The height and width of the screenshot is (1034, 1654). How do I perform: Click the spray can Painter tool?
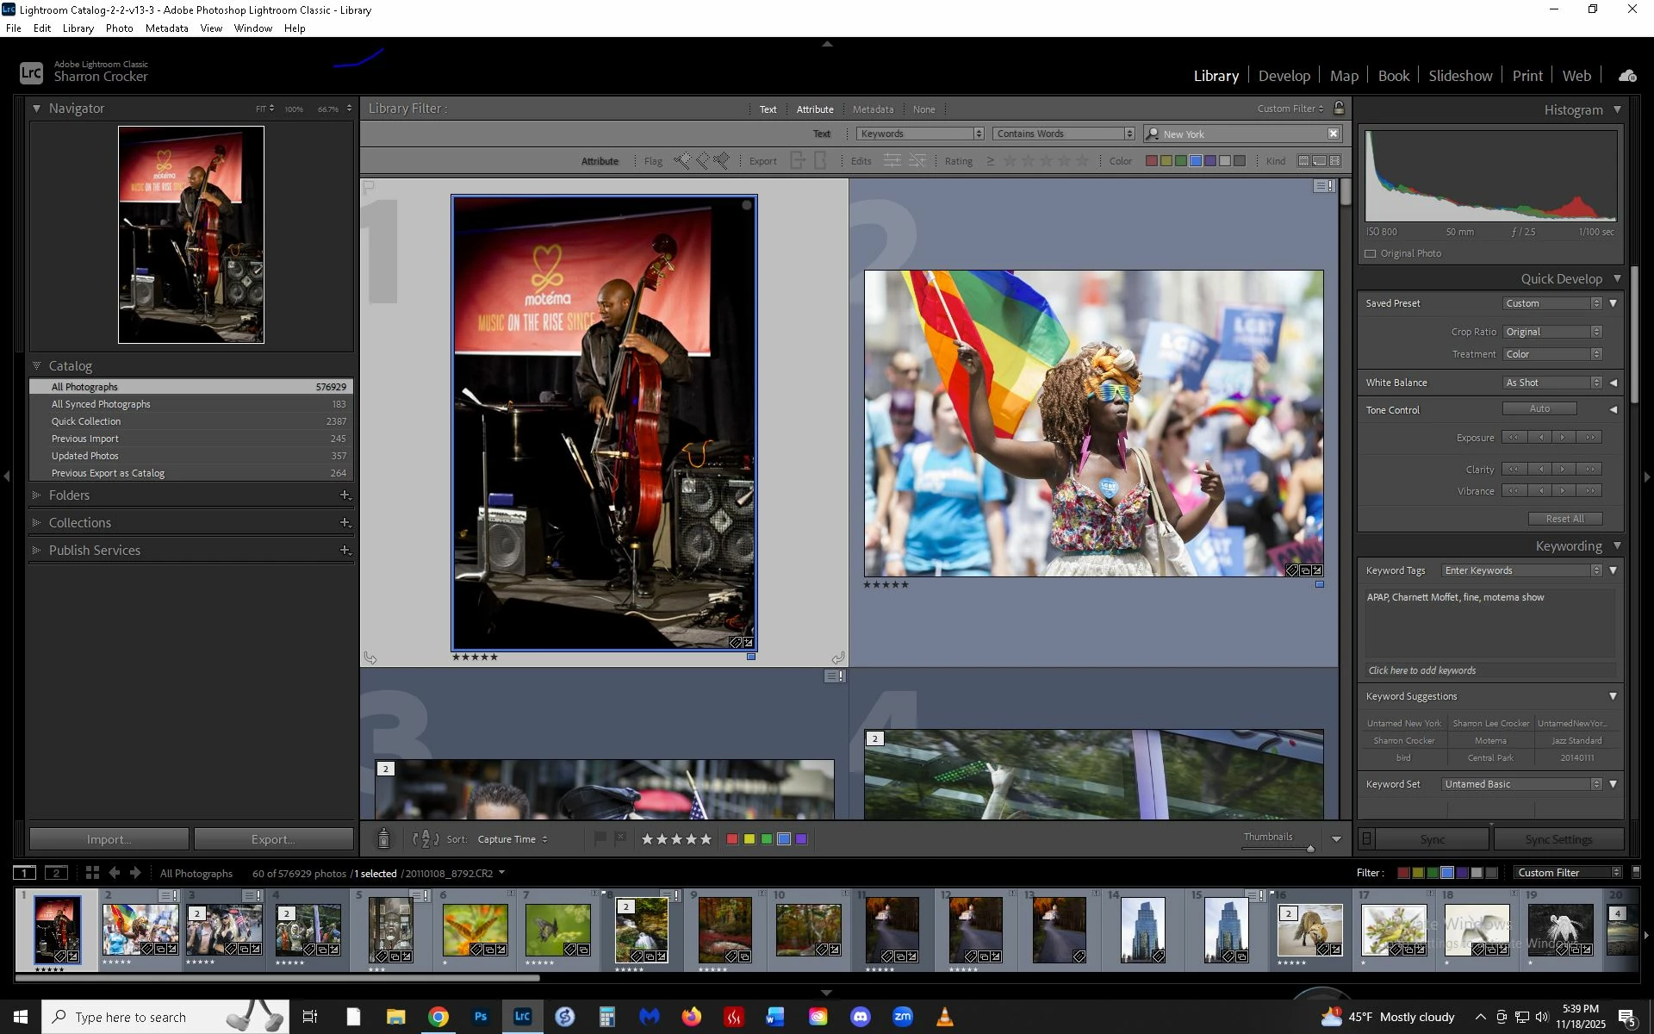[384, 839]
